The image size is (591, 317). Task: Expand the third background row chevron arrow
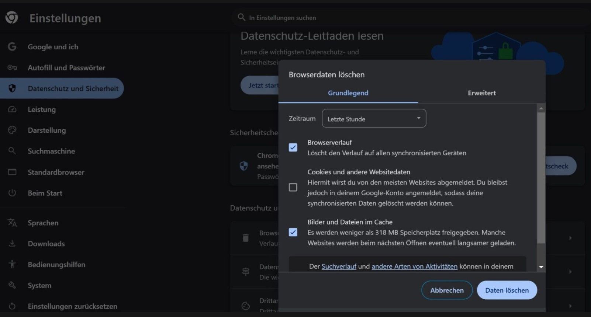tap(570, 306)
